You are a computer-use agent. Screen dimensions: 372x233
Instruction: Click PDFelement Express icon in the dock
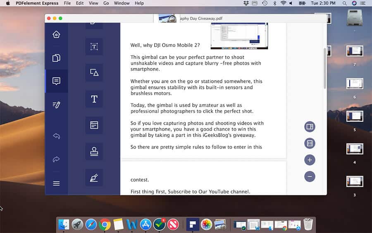tap(193, 224)
